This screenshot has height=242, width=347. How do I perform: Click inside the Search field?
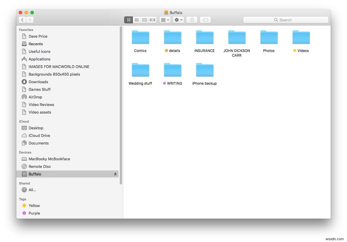pos(286,20)
